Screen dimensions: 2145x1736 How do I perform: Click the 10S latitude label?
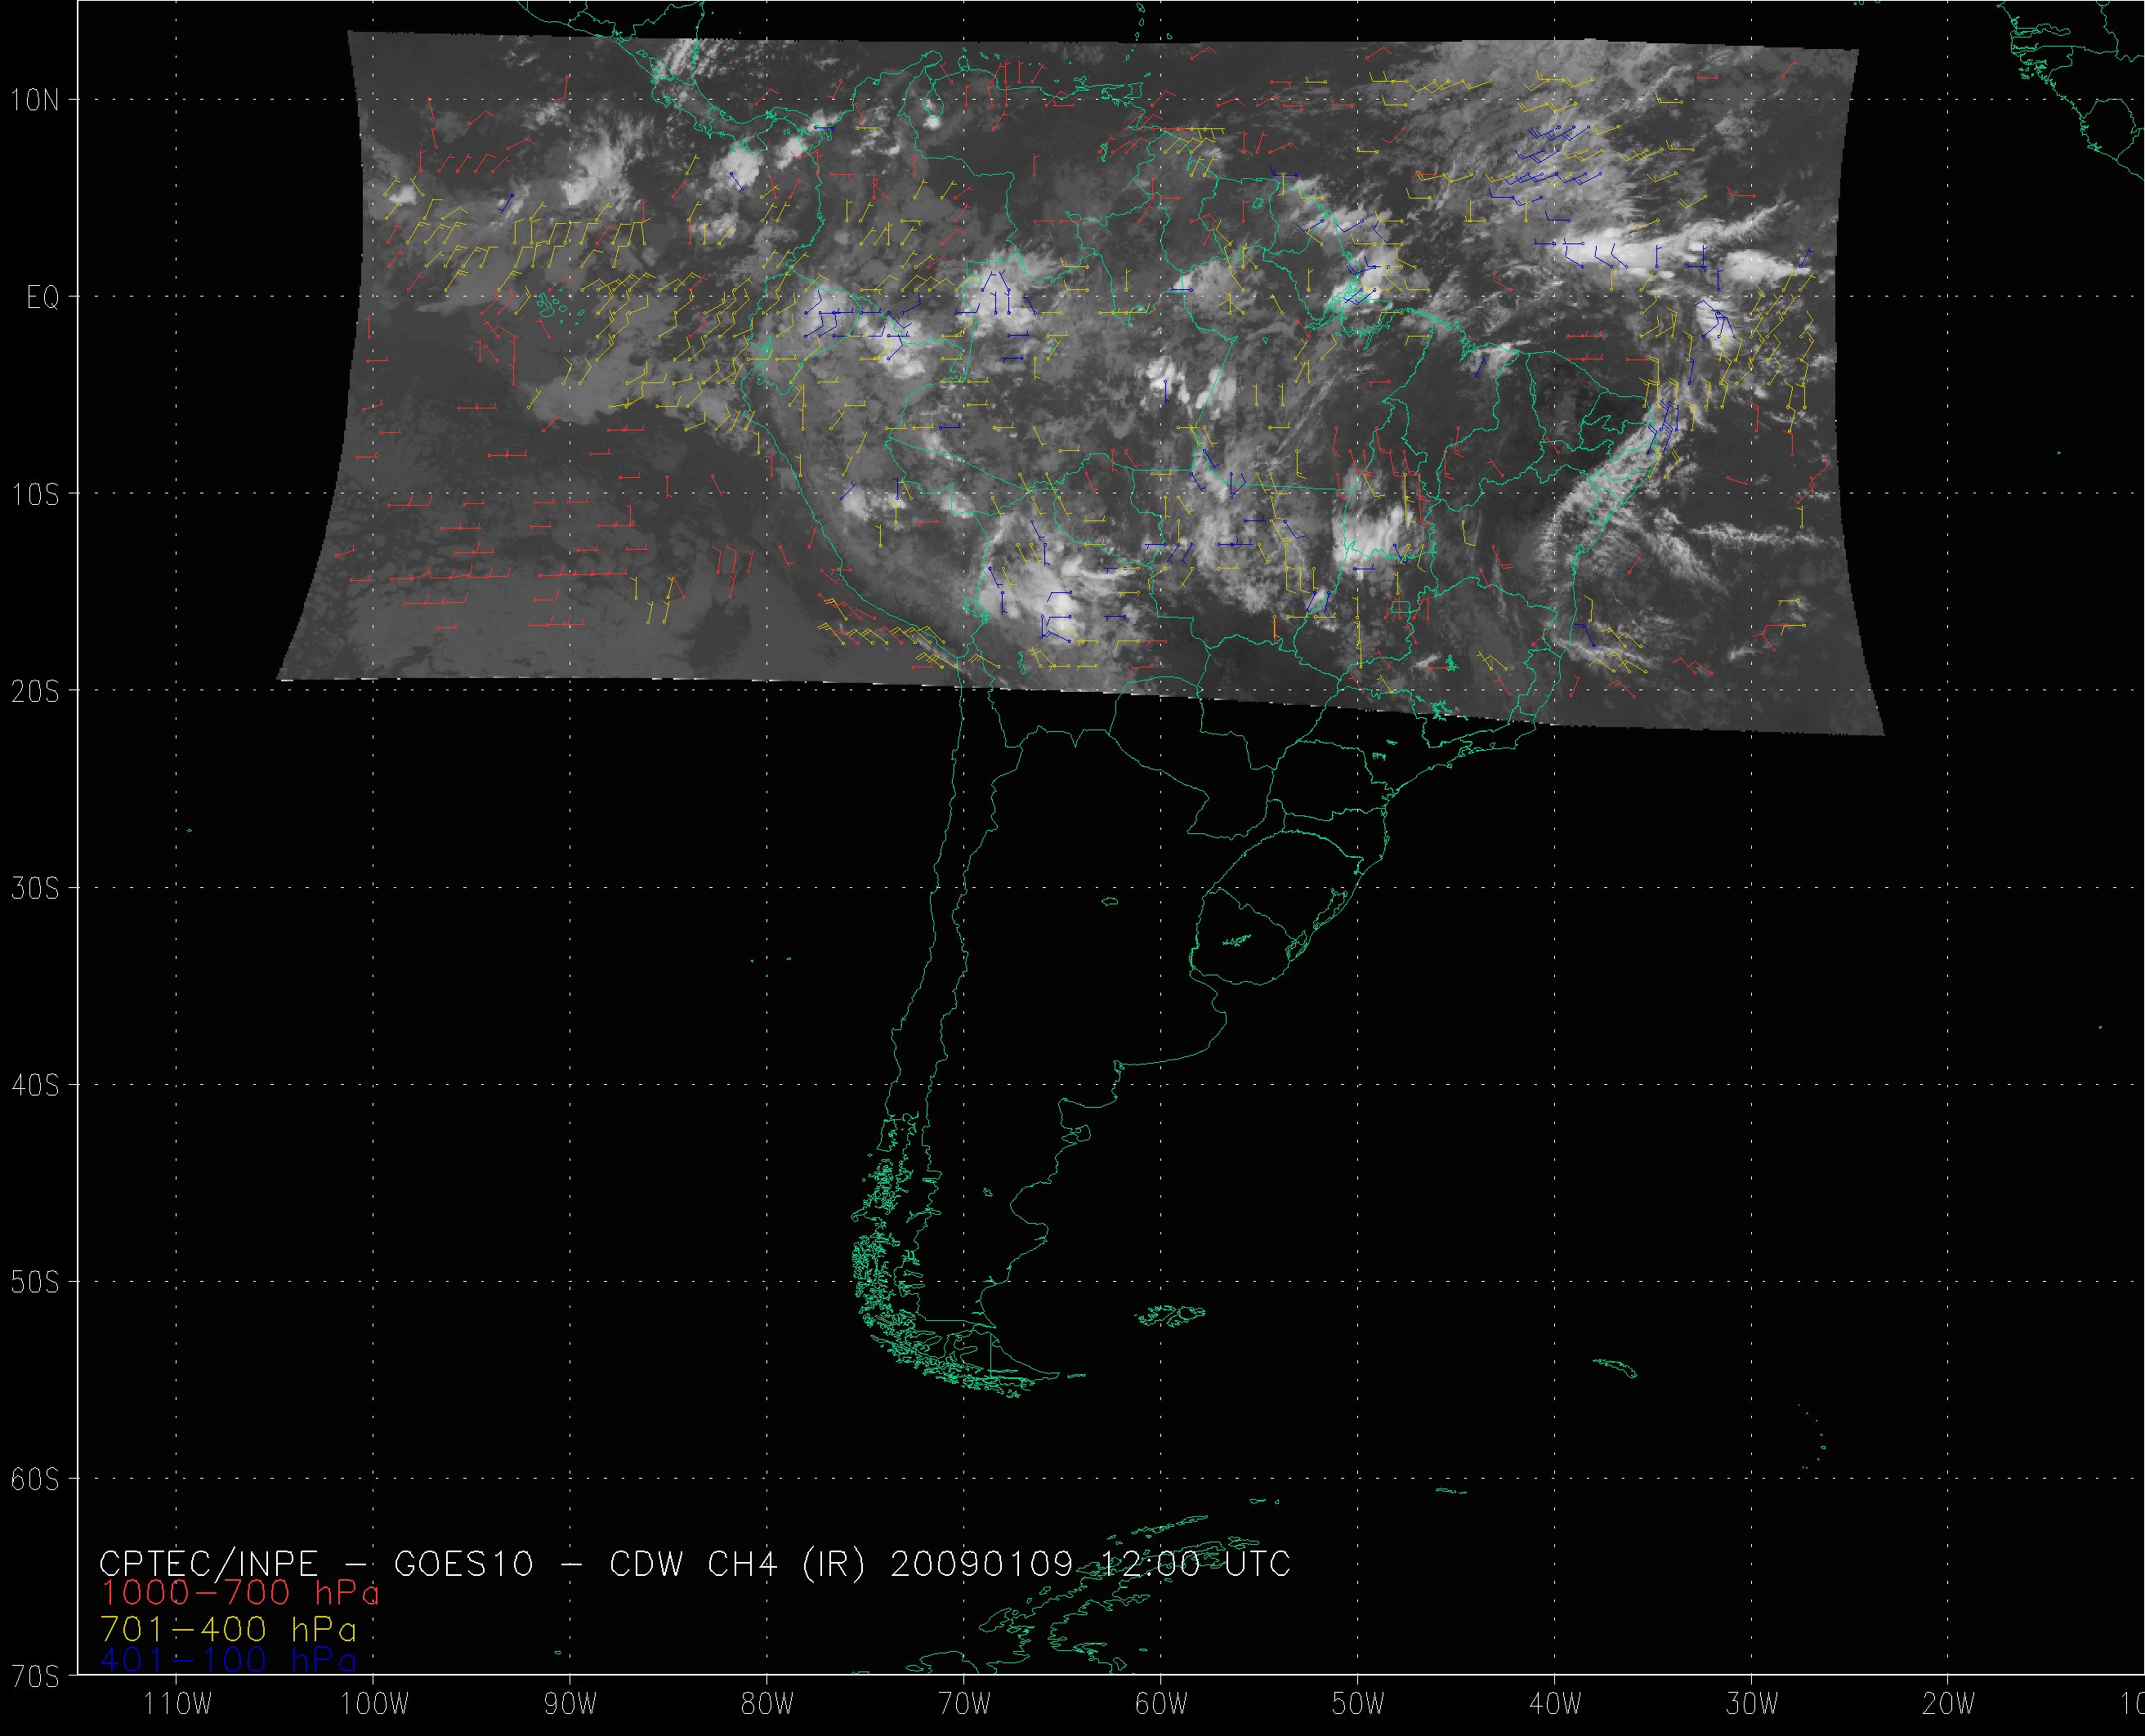point(35,494)
